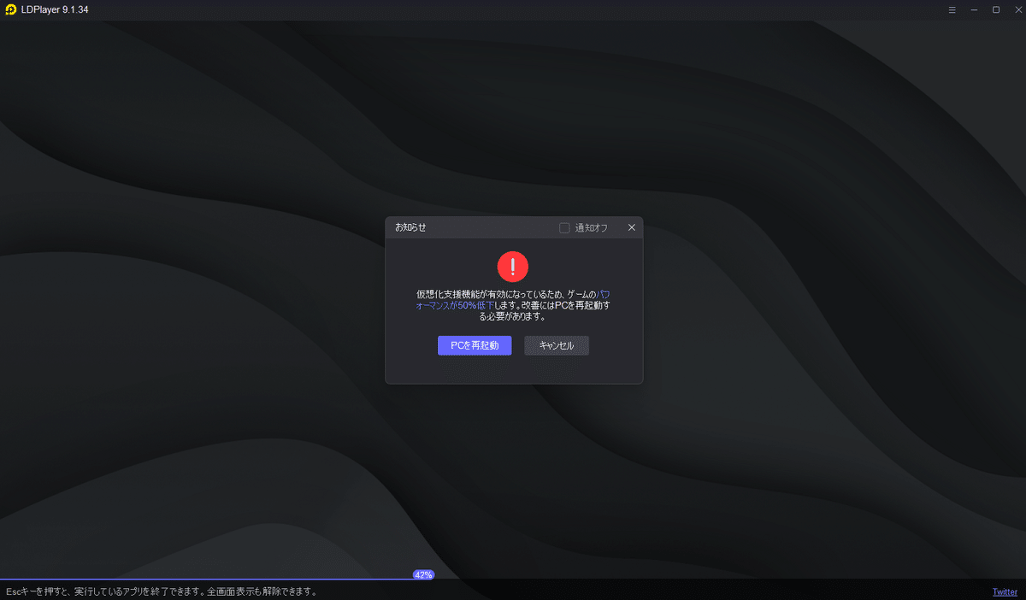The height and width of the screenshot is (600, 1026).
Task: Click the 42% loading progress indicator
Action: [423, 575]
